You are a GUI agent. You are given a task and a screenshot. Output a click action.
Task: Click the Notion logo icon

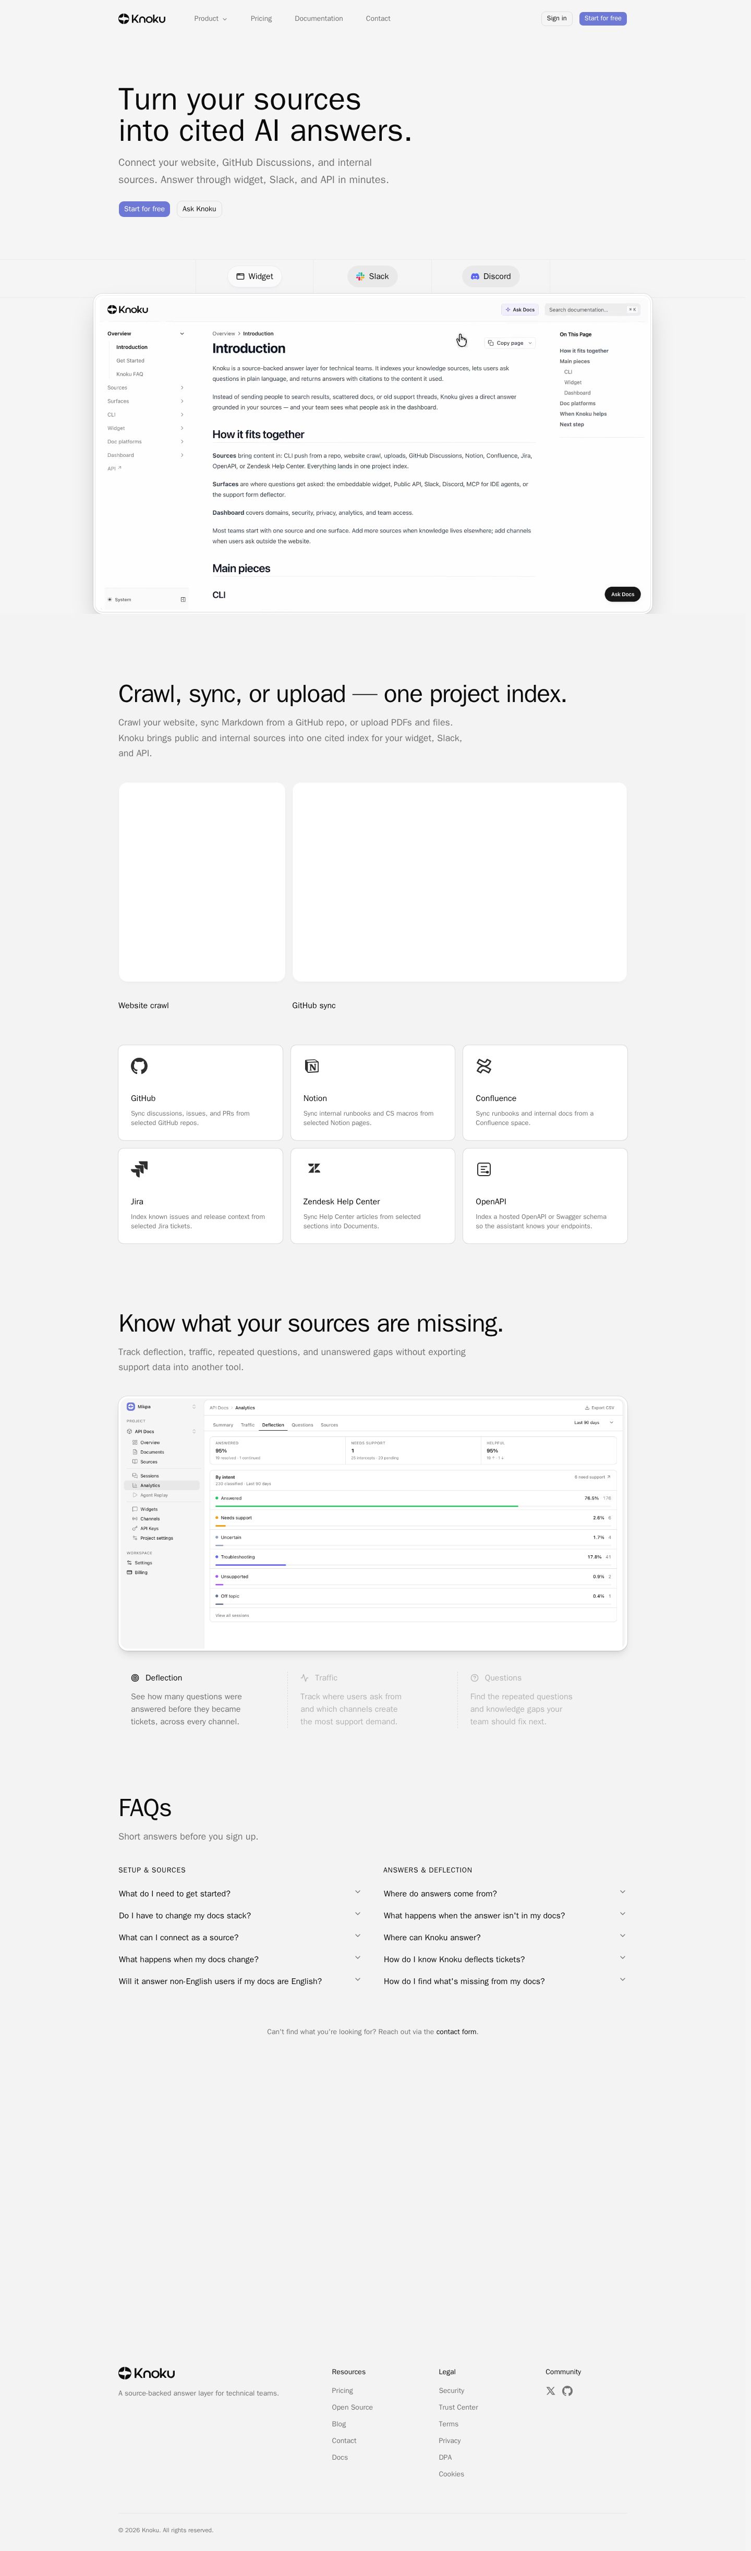point(312,1066)
